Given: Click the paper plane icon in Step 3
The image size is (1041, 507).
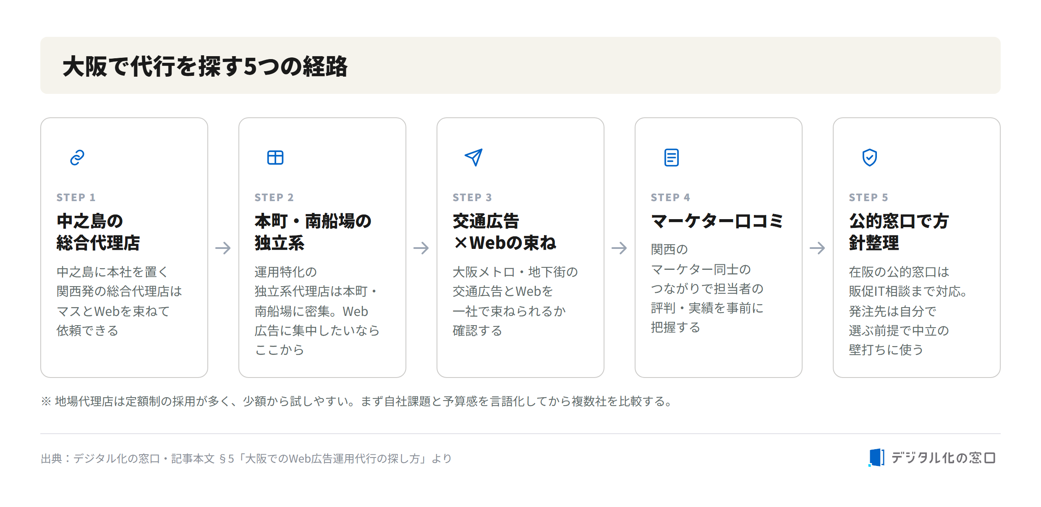Looking at the screenshot, I should pyautogui.click(x=473, y=158).
